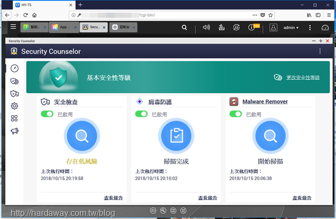This screenshot has width=336, height=219.
Task: Click the first desktop bottom dock icon
Action: (153, 211)
